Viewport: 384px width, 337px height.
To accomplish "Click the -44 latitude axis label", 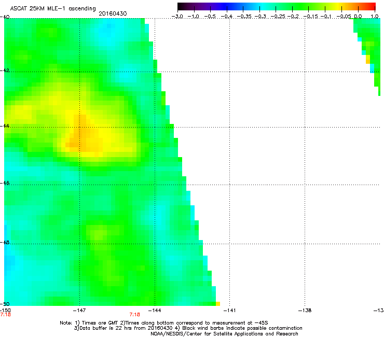I will click(5, 126).
